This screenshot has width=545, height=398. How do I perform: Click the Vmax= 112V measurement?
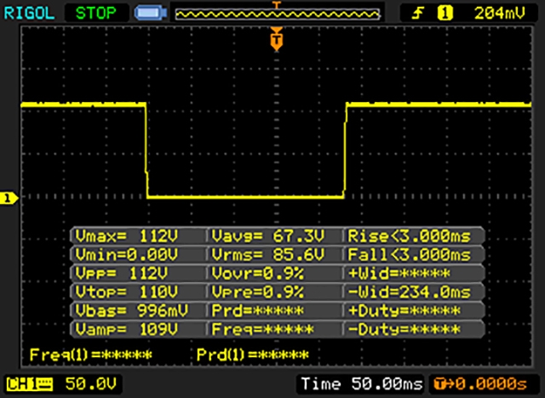pos(127,236)
